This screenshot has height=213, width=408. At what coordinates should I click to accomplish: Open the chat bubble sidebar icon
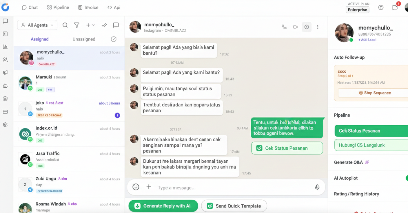[x=5, y=21]
